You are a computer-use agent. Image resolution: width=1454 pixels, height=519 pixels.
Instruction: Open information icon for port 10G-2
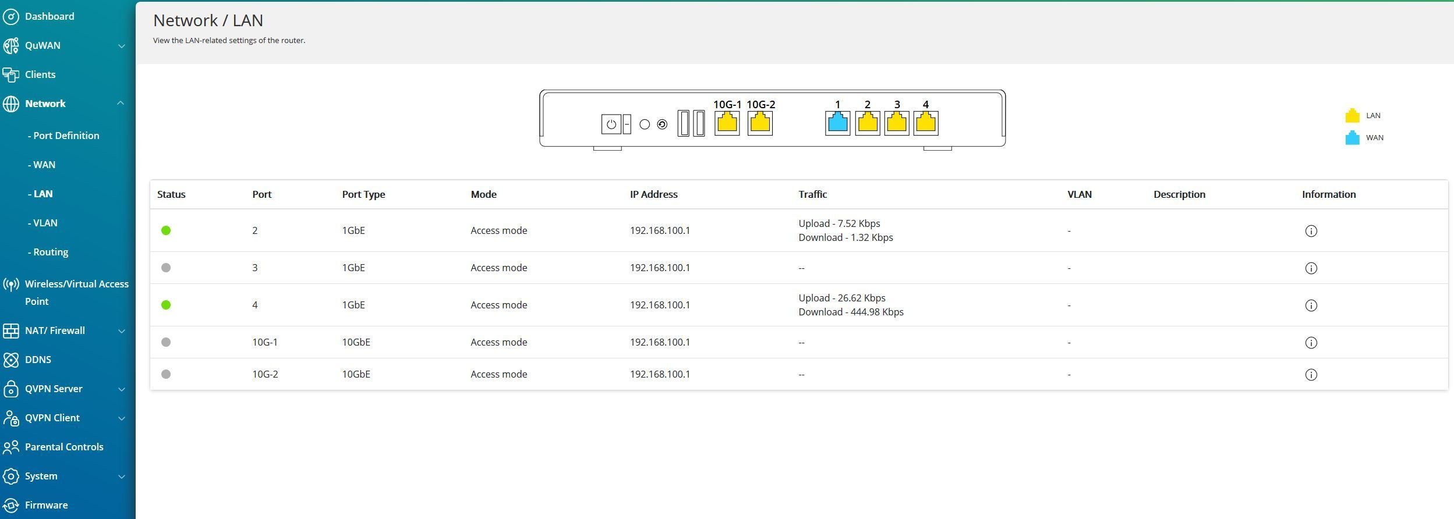(x=1311, y=375)
